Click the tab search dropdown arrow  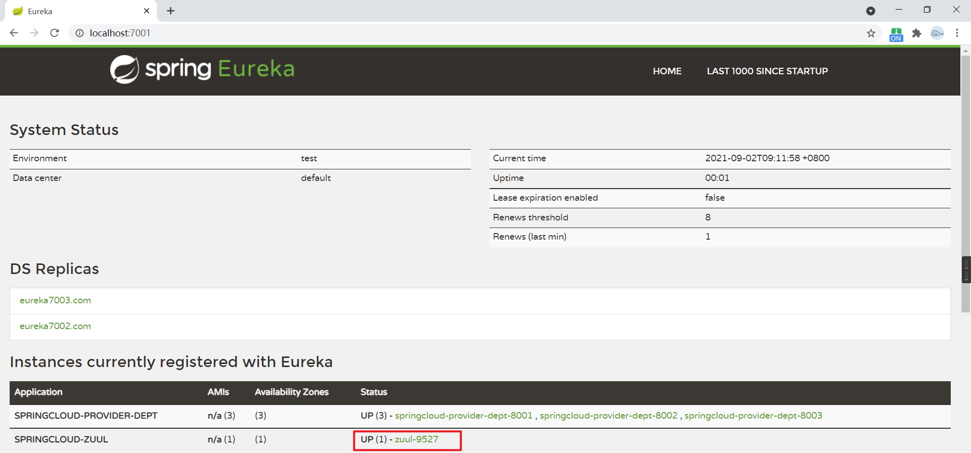tap(870, 11)
